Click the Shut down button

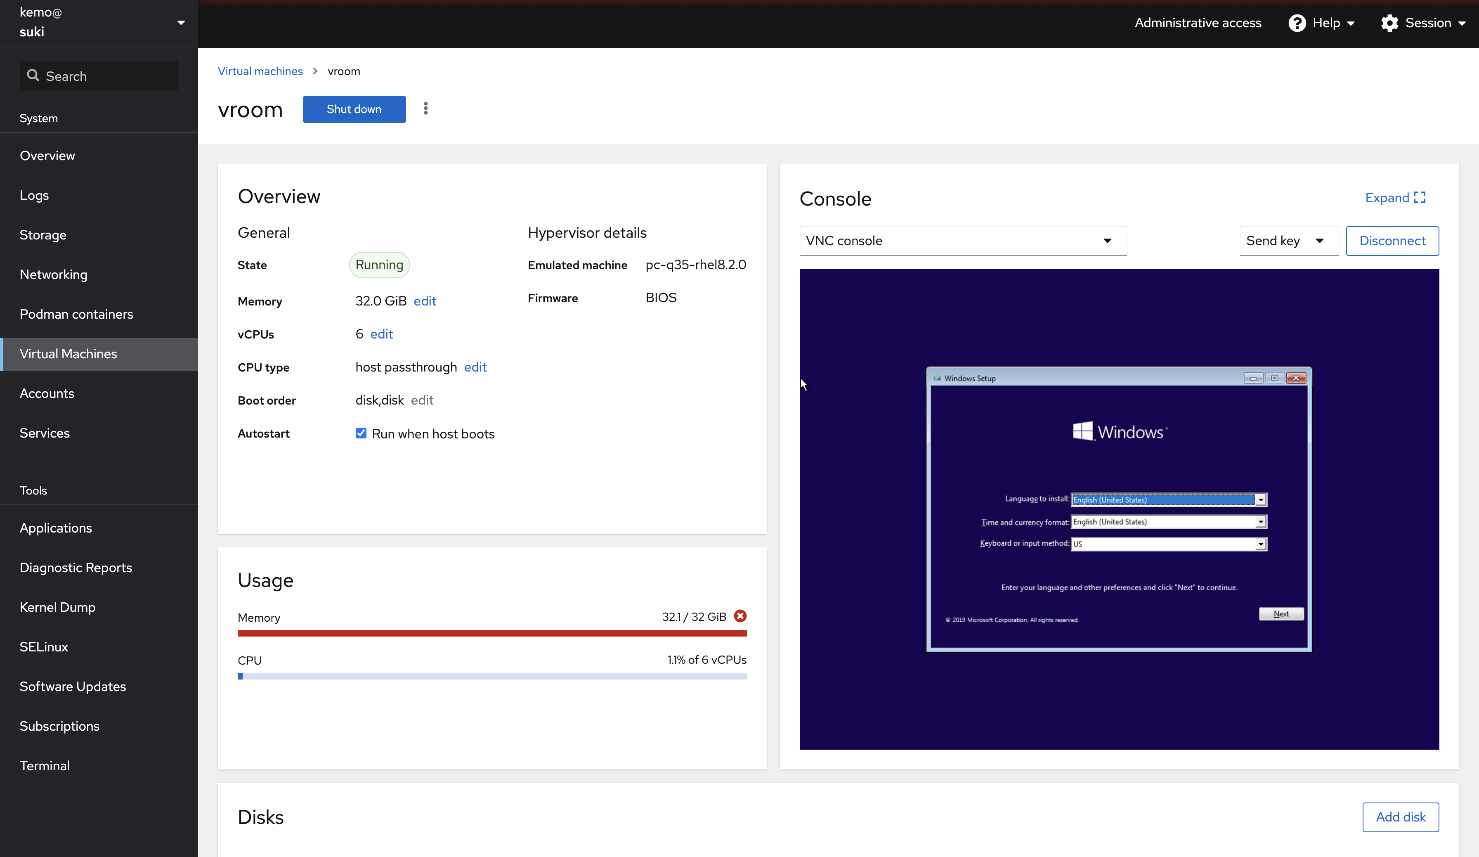point(354,109)
